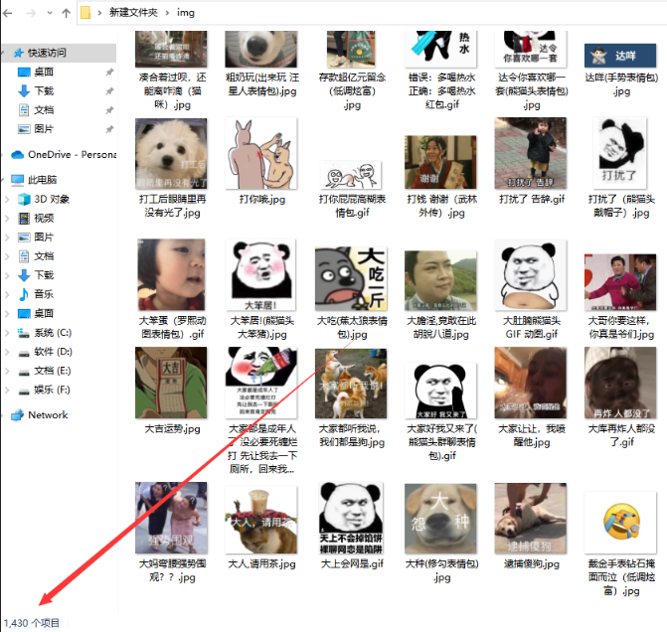Select thumbnail 大笨蛋 (罗熙动图表情包).gif

(x=171, y=274)
